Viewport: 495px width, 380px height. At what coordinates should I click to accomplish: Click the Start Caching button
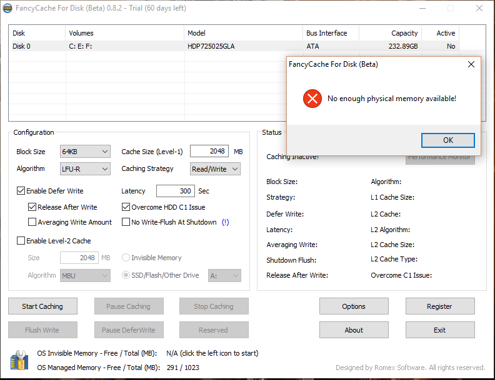pos(42,306)
